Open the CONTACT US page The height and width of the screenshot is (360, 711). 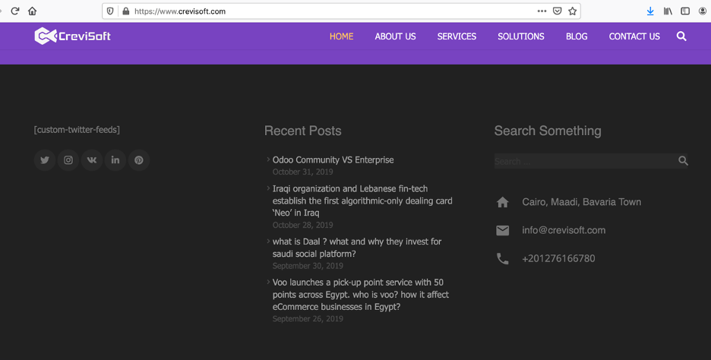click(x=634, y=36)
